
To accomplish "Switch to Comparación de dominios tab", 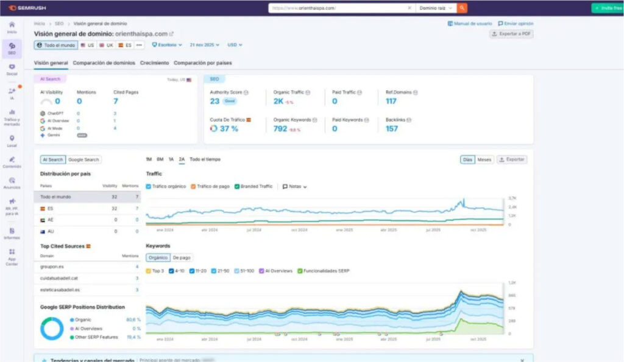I will pyautogui.click(x=104, y=63).
